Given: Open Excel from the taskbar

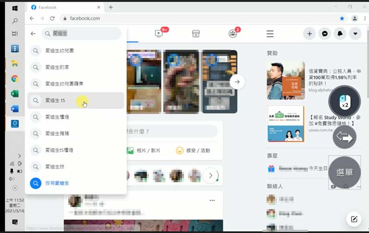Looking at the screenshot, I should (x=15, y=94).
